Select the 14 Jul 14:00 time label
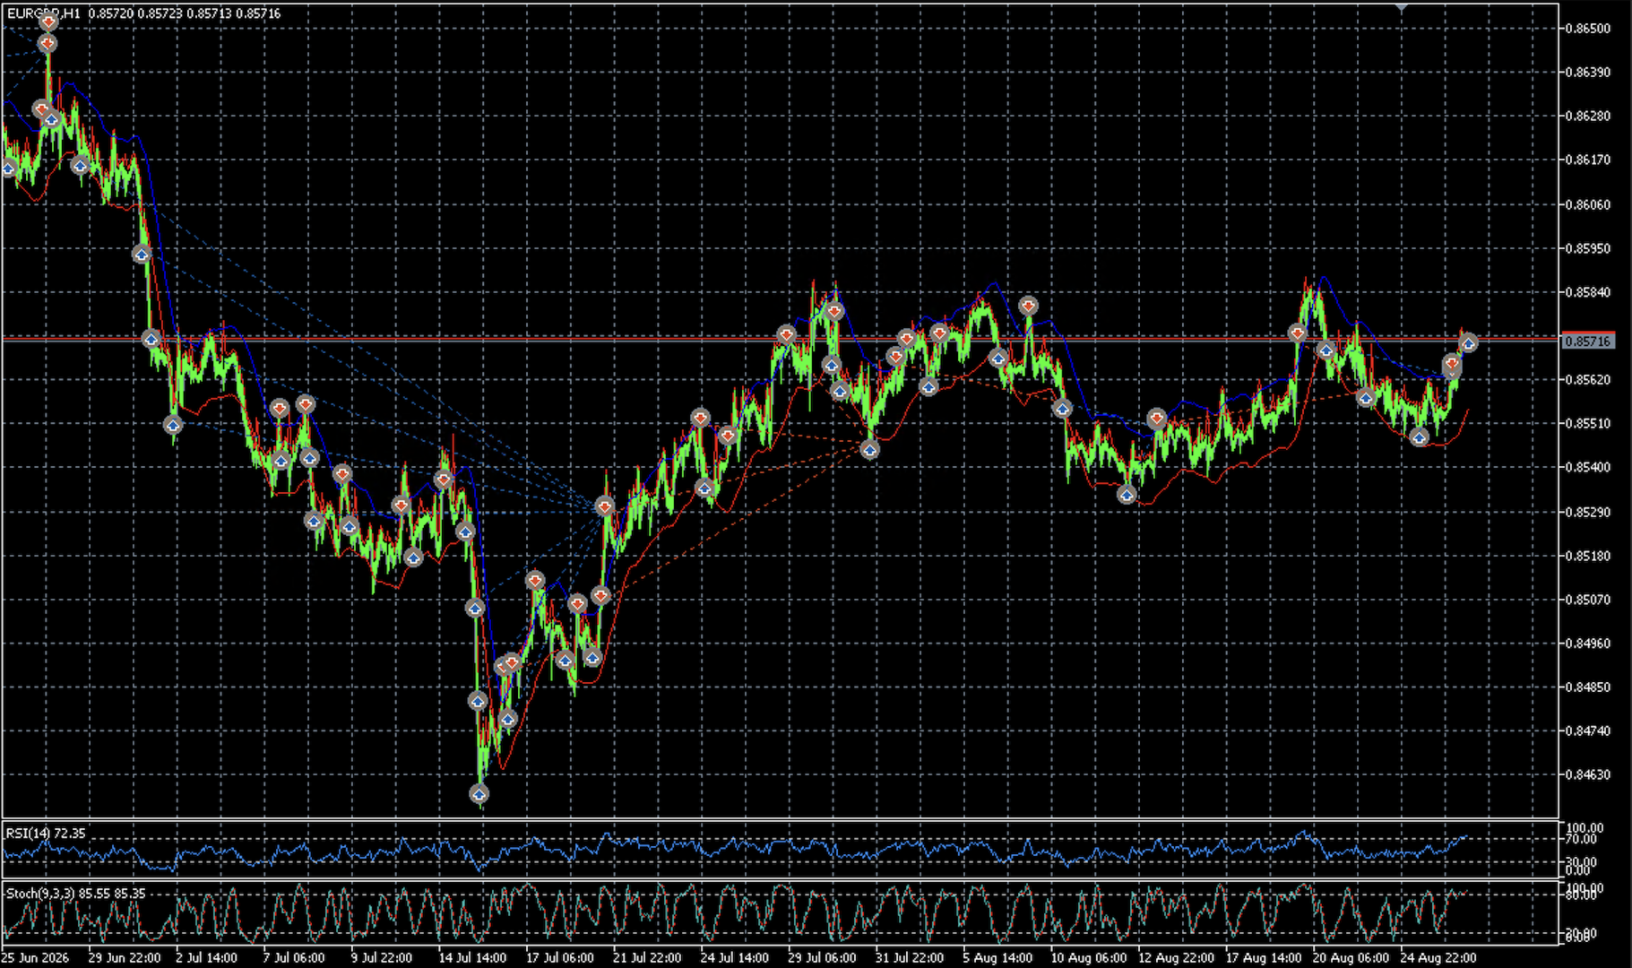The width and height of the screenshot is (1632, 968). (x=472, y=957)
